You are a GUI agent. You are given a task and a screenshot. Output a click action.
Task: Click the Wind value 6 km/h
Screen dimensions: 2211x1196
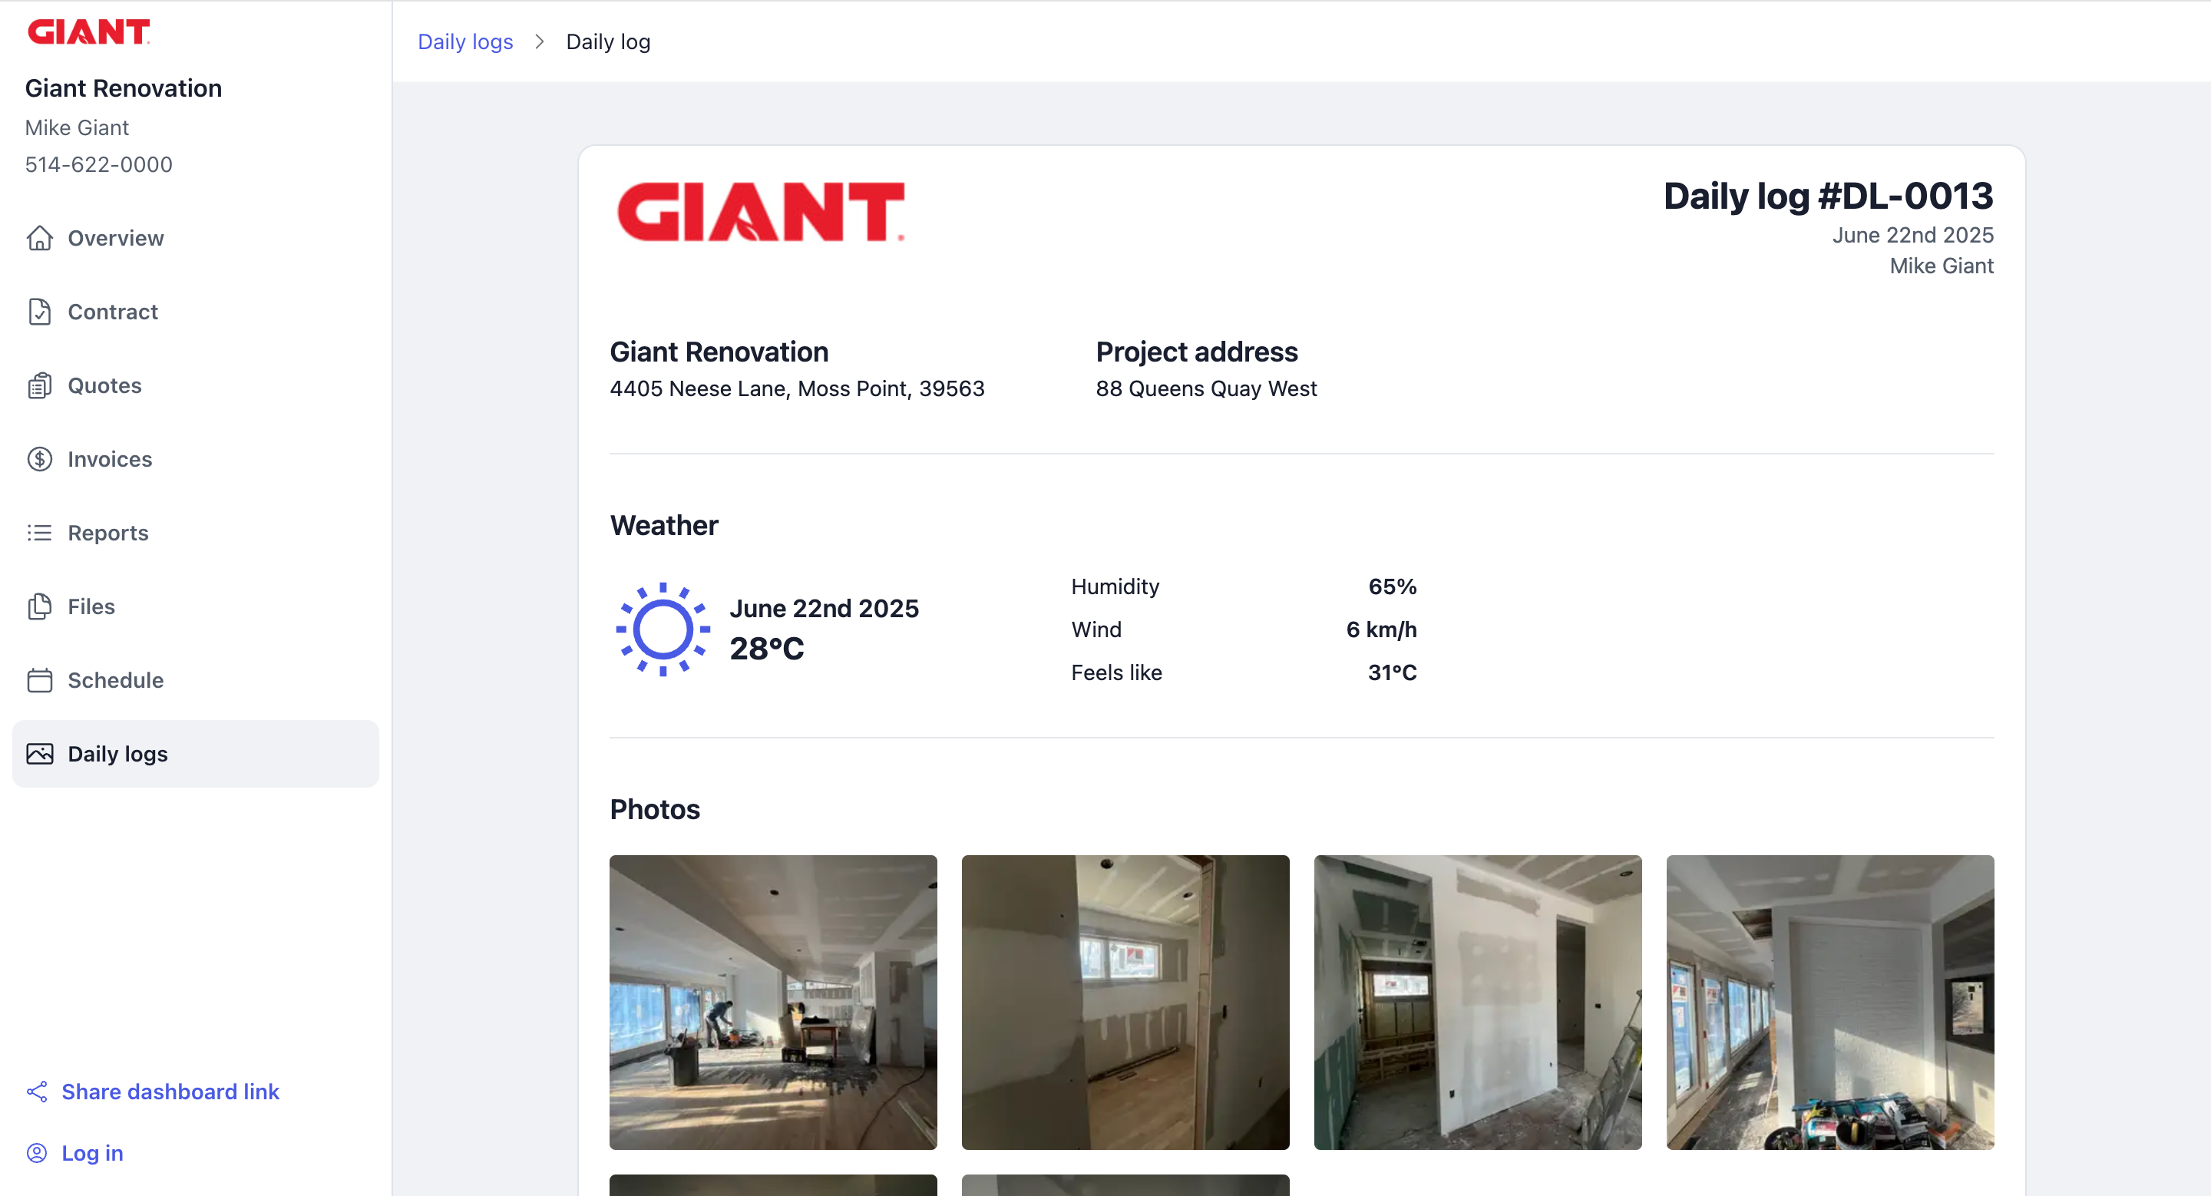(1381, 629)
